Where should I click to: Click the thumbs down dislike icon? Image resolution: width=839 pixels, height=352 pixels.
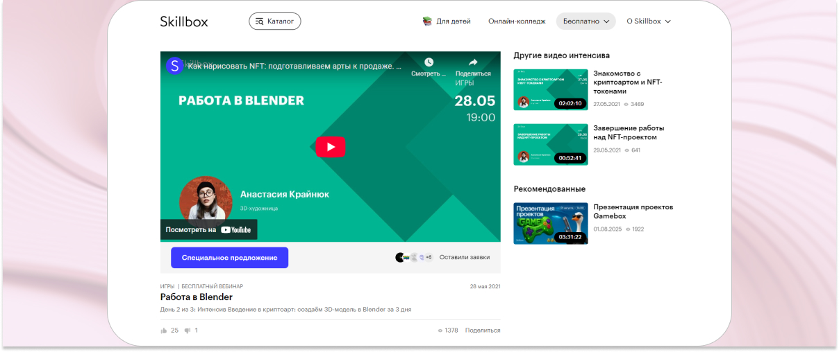click(x=188, y=331)
